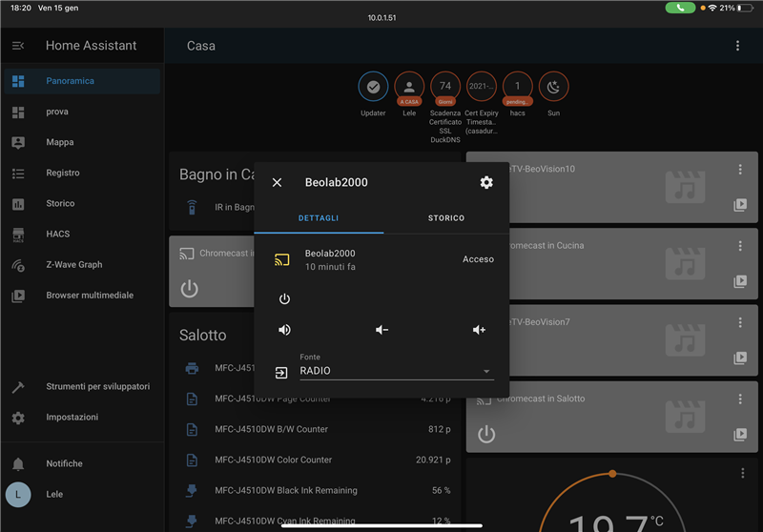Image resolution: width=763 pixels, height=532 pixels.
Task: Open the Updater badge
Action: (x=373, y=88)
